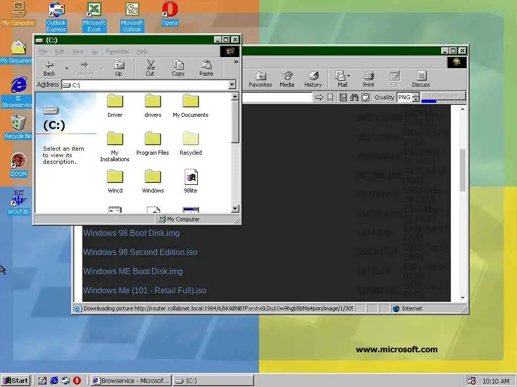Go Back in the C: window
The width and height of the screenshot is (517, 387).
pos(49,69)
